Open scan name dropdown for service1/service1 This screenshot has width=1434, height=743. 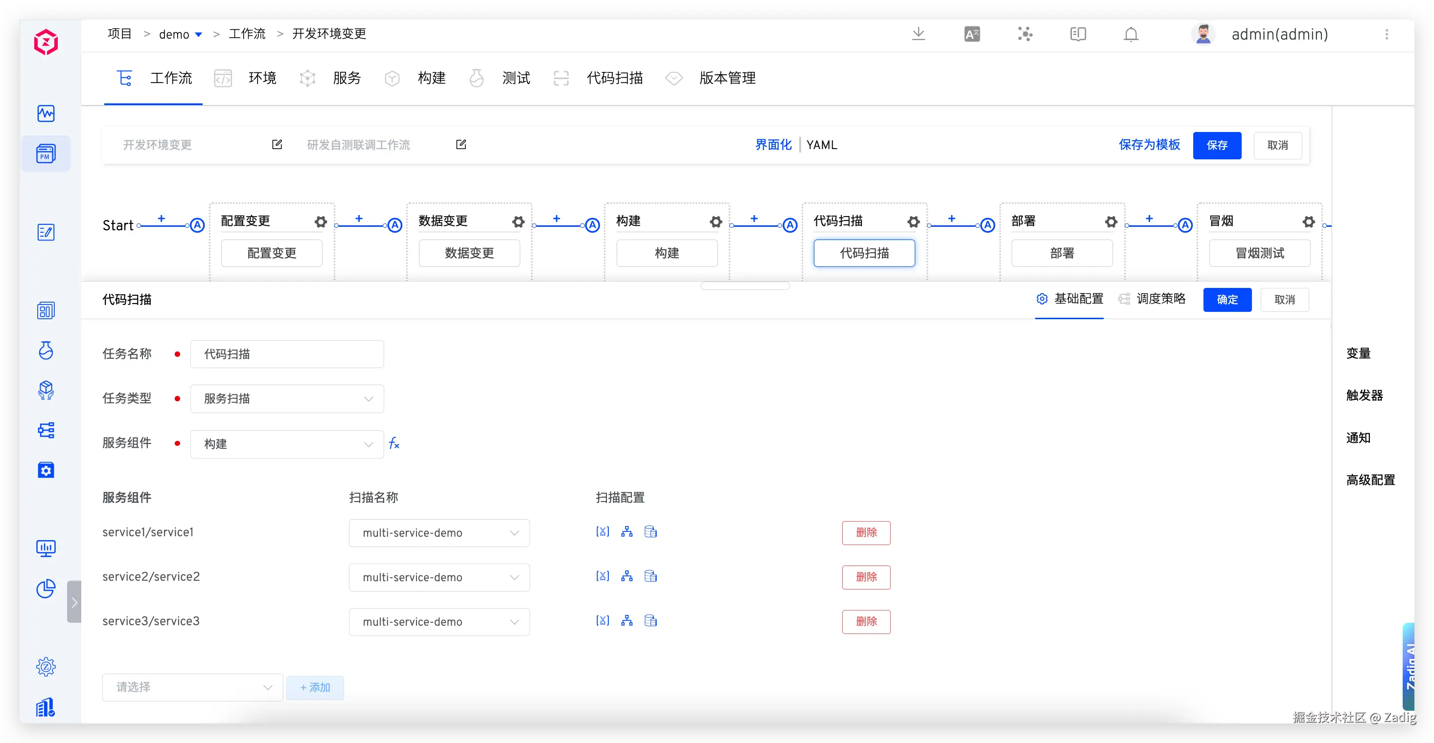coord(439,533)
